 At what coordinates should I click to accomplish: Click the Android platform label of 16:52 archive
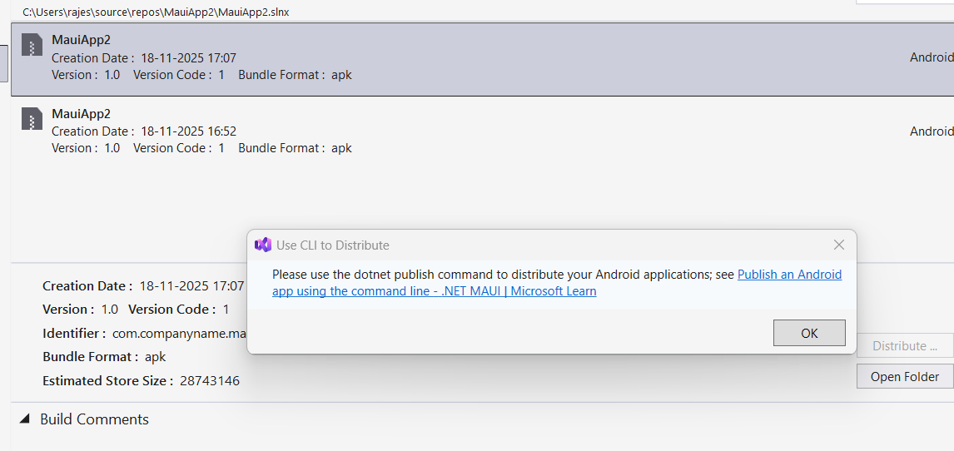[x=932, y=131]
